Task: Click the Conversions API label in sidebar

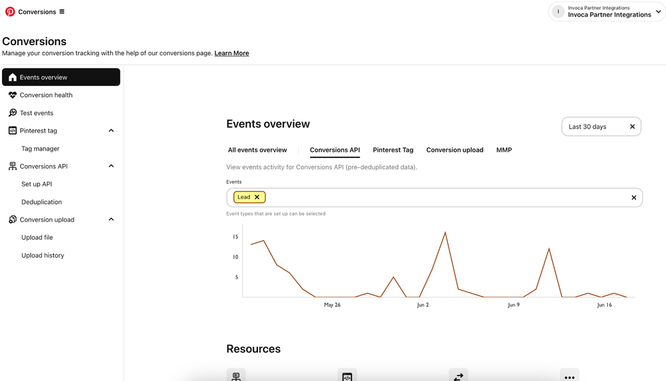Action: click(43, 167)
